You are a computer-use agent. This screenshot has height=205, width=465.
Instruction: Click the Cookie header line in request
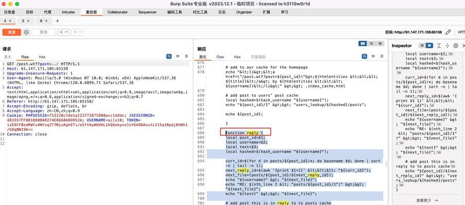97,122
